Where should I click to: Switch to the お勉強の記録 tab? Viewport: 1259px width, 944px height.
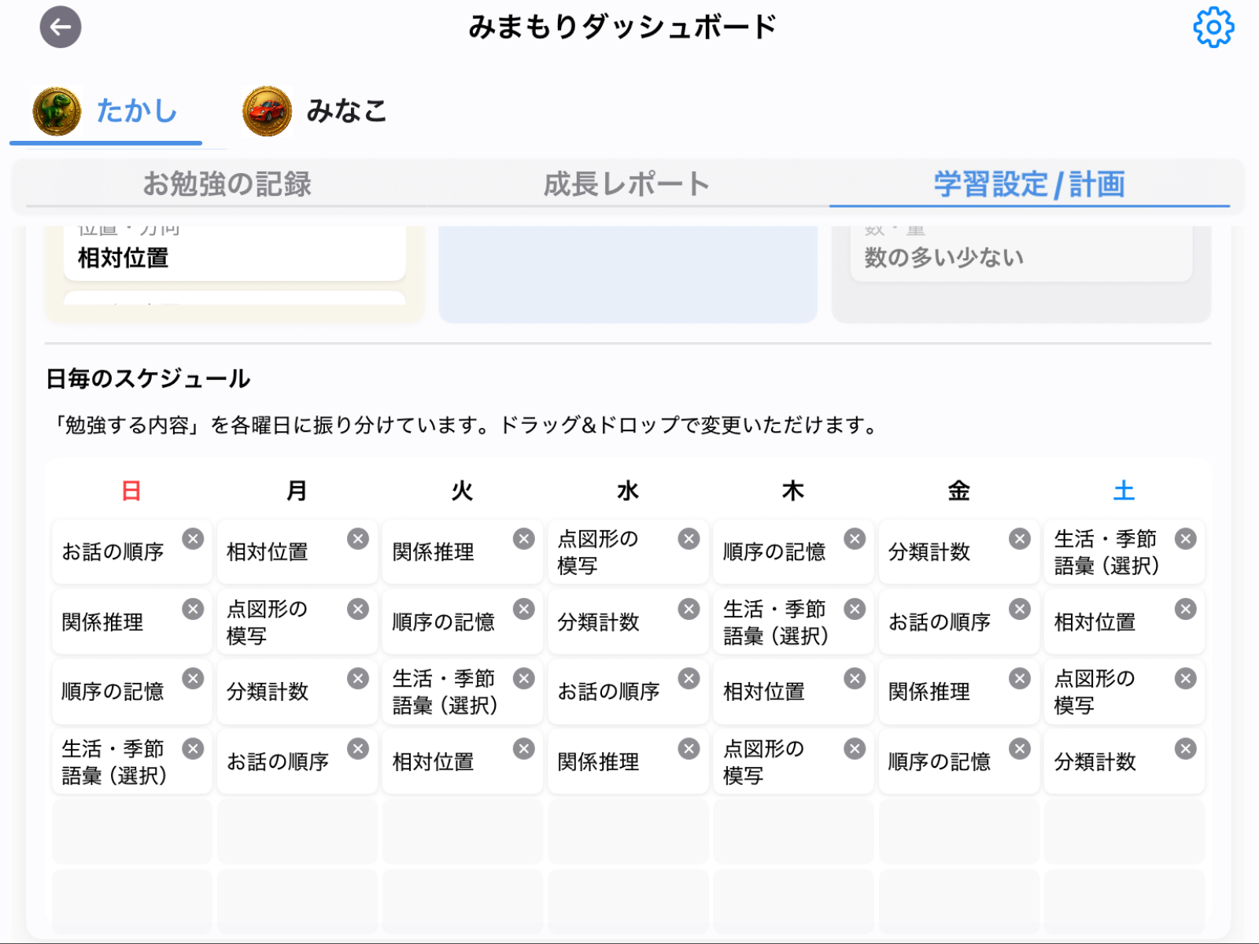tap(227, 185)
